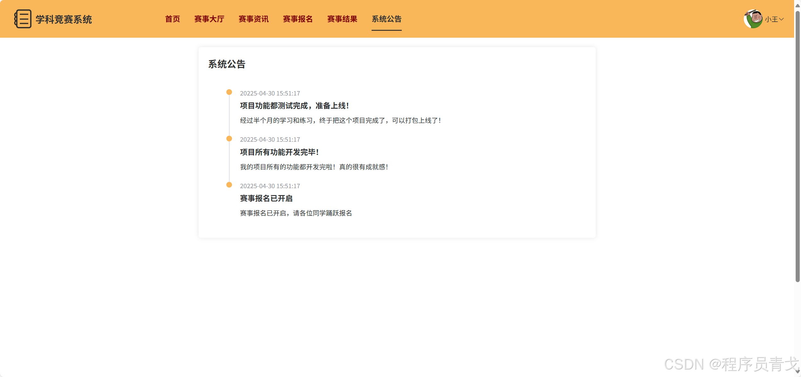
Task: Click the 系统公告 card heading
Action: (226, 64)
